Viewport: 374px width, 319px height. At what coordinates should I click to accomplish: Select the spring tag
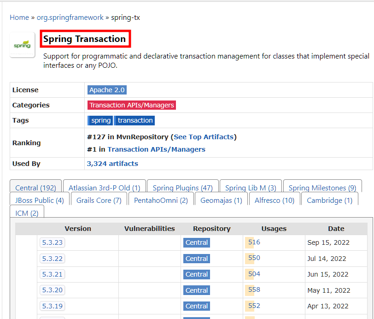(x=100, y=120)
